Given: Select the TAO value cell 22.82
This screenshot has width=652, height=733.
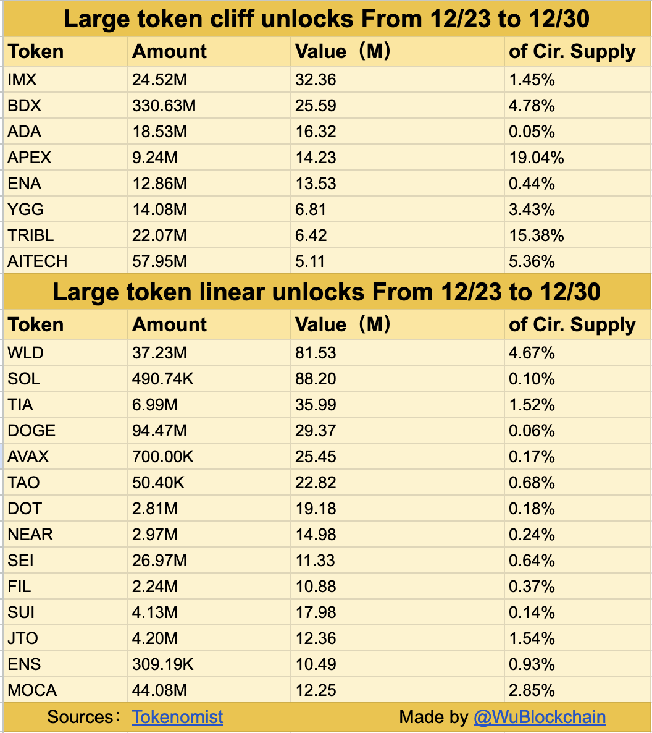Looking at the screenshot, I should 316,483.
